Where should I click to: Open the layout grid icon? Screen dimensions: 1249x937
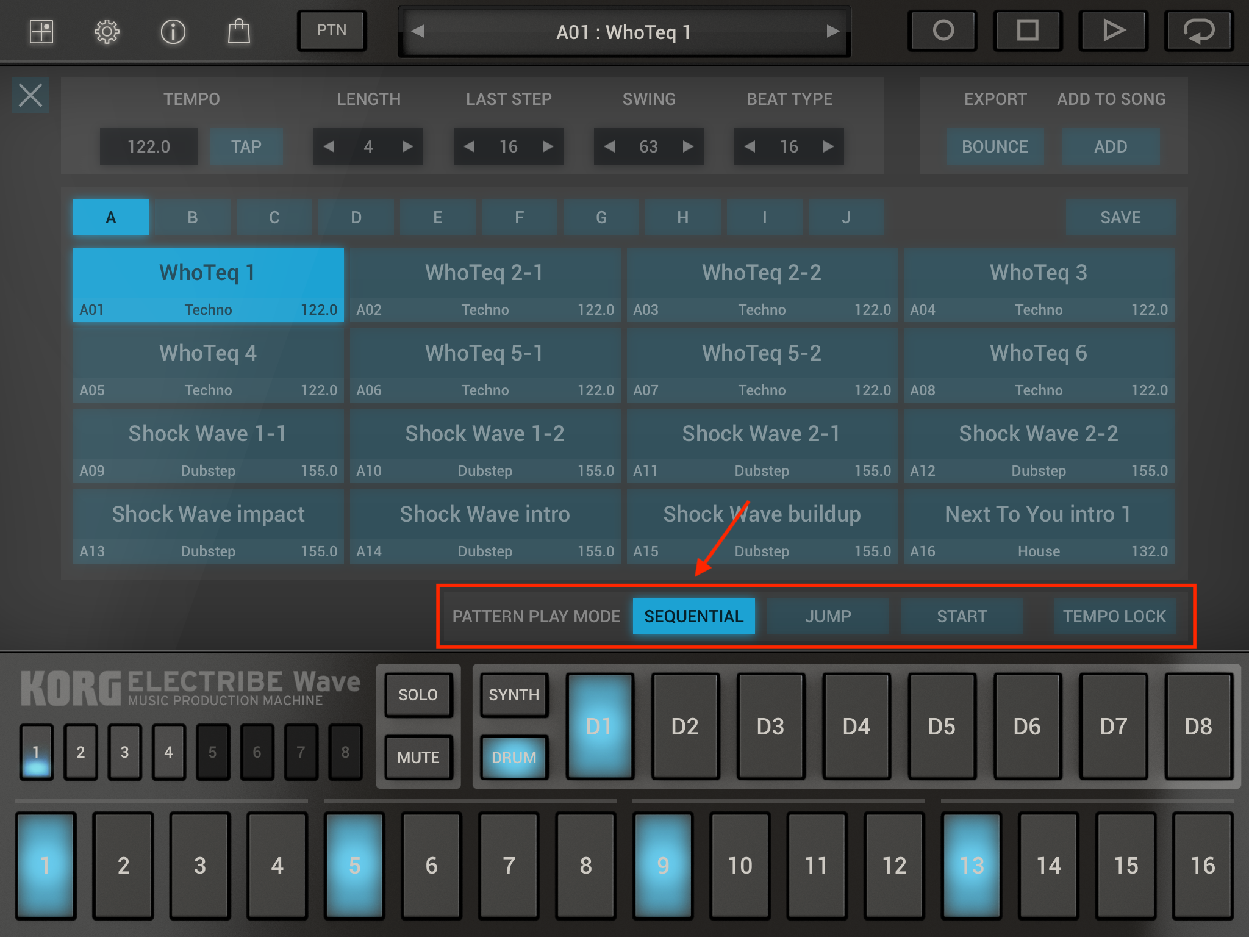click(x=41, y=31)
